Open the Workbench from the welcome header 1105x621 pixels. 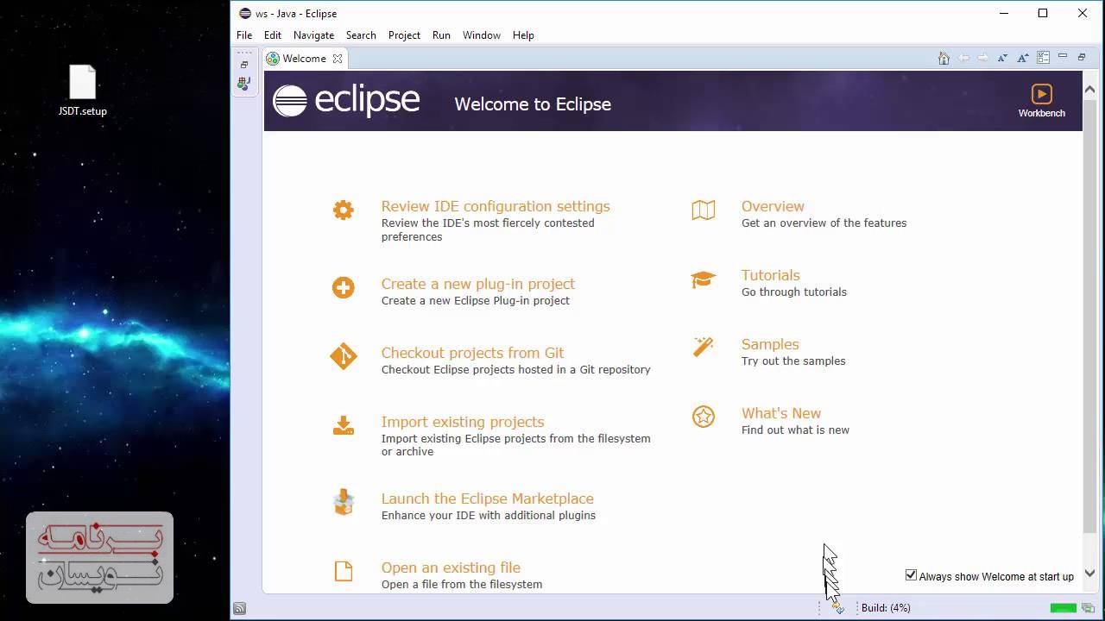click(x=1041, y=100)
